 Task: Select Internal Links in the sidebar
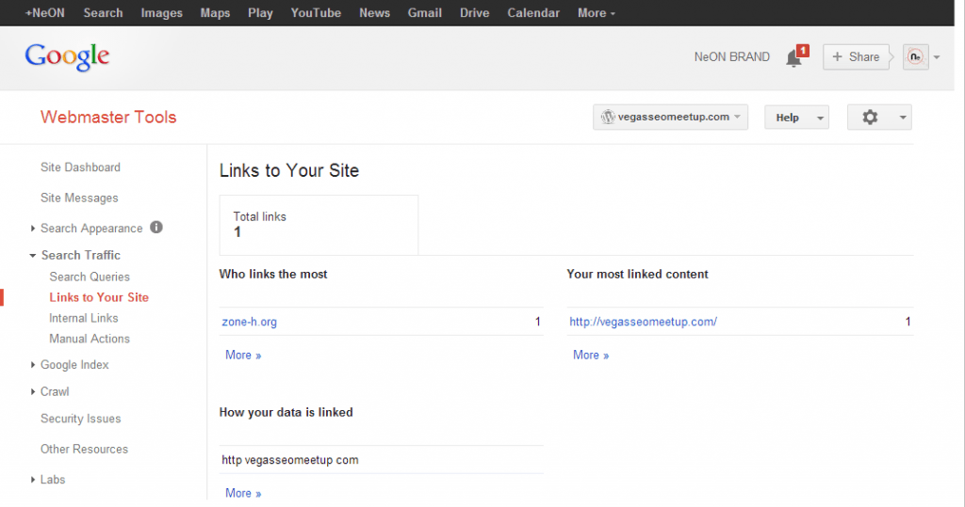point(84,318)
